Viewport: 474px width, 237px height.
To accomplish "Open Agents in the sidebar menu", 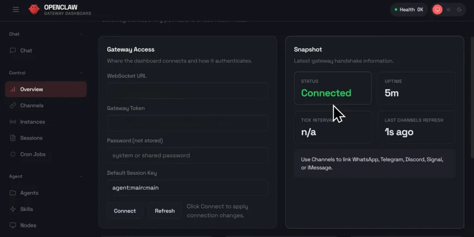I will click(x=29, y=193).
